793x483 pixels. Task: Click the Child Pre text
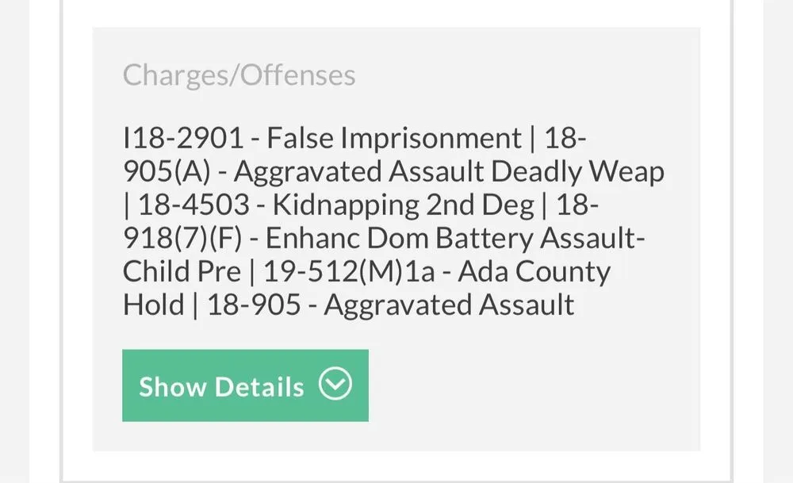(x=182, y=272)
